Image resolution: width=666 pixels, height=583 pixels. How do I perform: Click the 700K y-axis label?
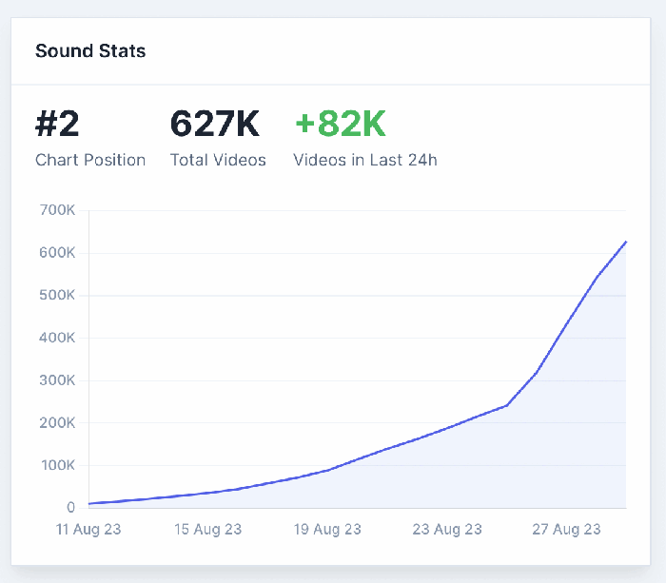[57, 210]
